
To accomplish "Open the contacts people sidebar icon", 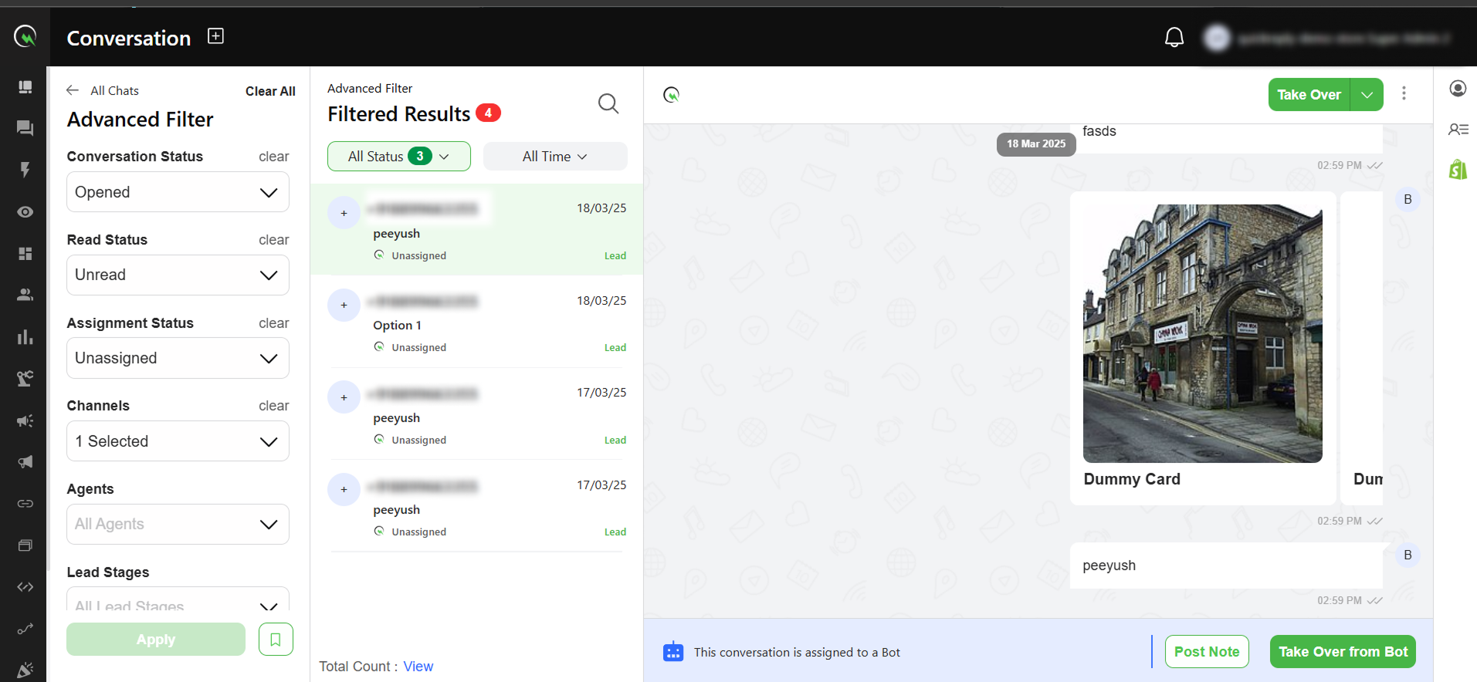I will click(25, 295).
